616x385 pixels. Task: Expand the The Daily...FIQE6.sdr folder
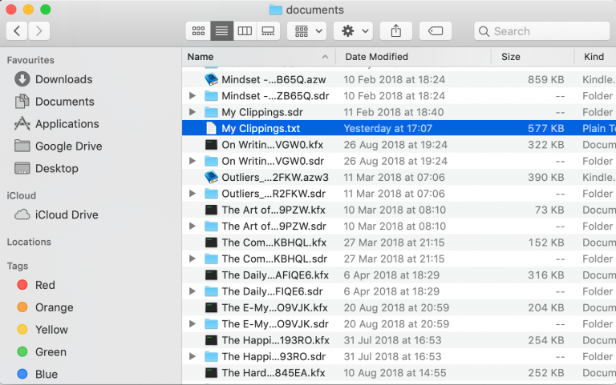[x=192, y=291]
